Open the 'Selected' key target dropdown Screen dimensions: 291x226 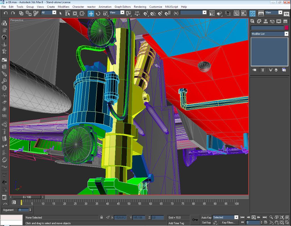click(x=236, y=217)
